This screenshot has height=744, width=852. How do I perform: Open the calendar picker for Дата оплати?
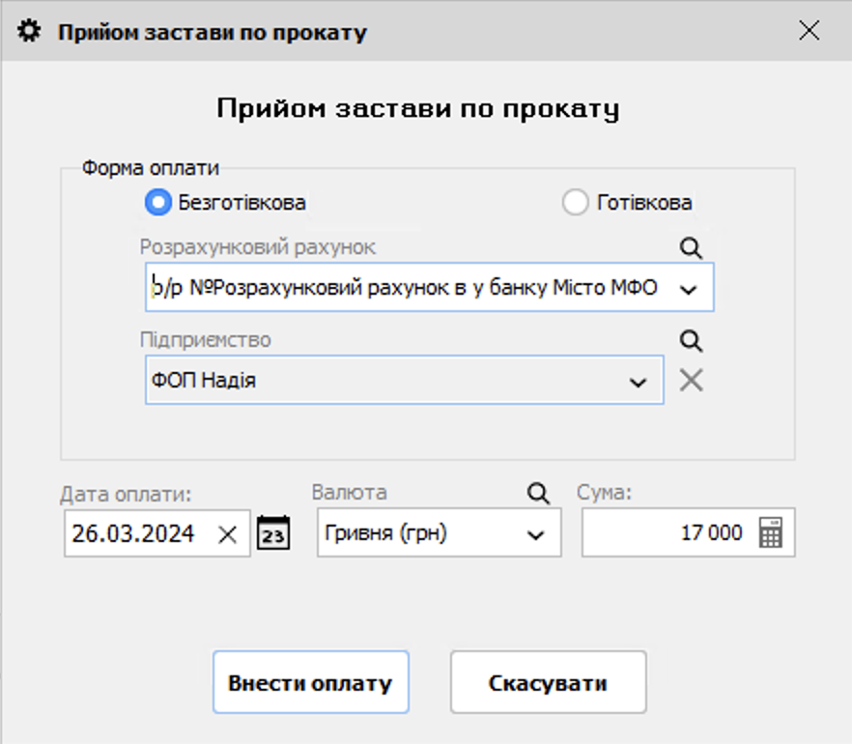[x=272, y=532]
